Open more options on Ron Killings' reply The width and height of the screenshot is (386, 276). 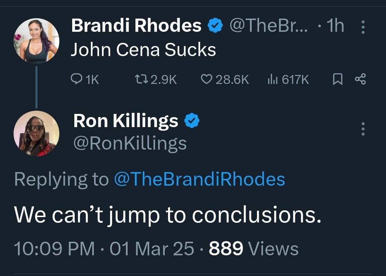point(363,129)
